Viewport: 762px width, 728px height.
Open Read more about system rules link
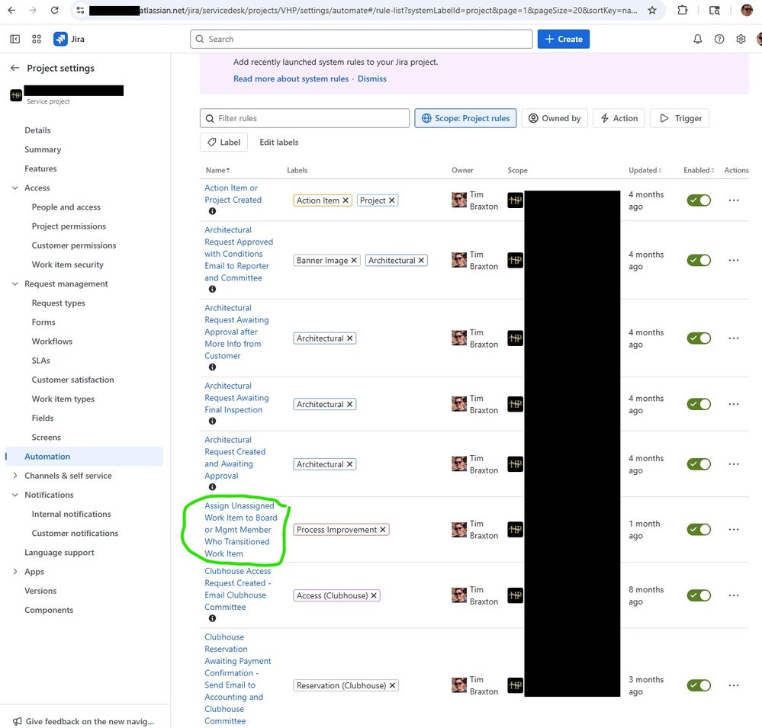pyautogui.click(x=291, y=79)
